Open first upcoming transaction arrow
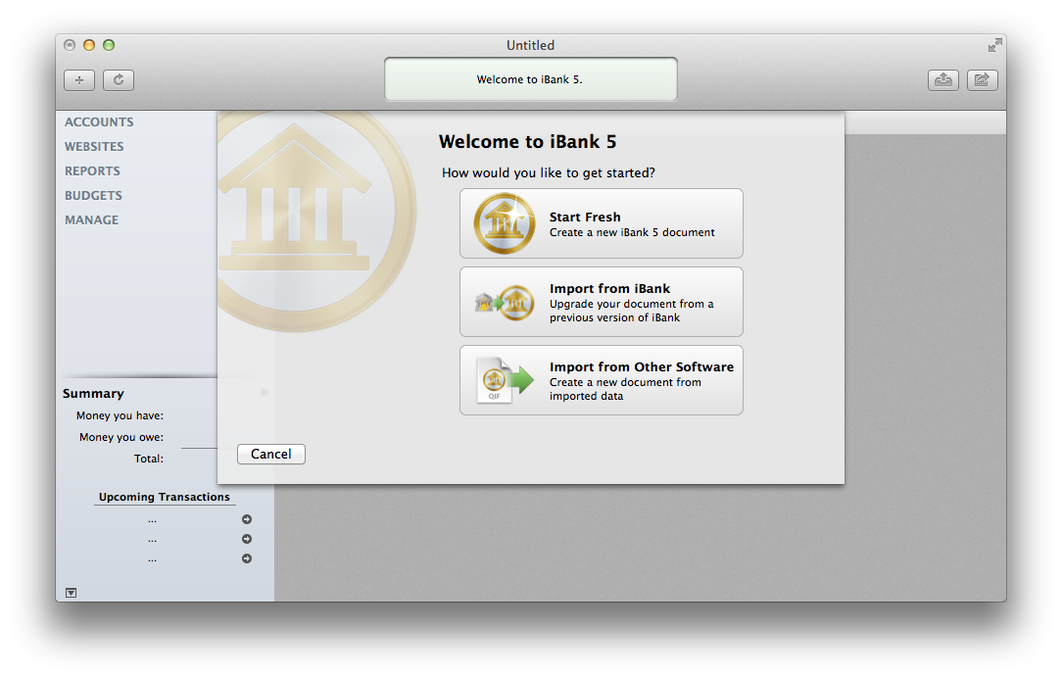The image size is (1062, 679). (247, 519)
